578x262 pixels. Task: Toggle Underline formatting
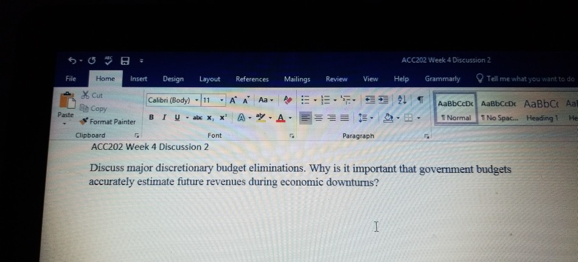click(177, 117)
